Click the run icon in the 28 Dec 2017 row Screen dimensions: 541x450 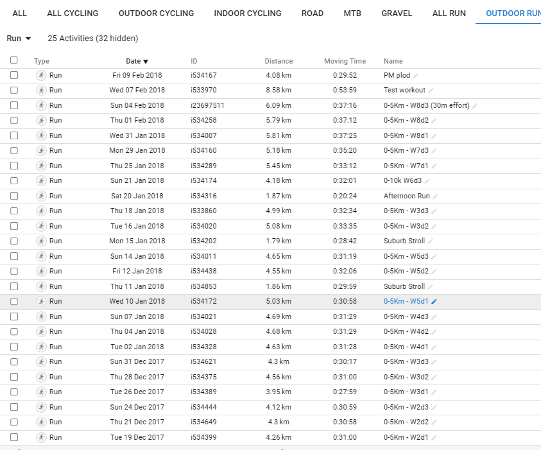tap(42, 377)
